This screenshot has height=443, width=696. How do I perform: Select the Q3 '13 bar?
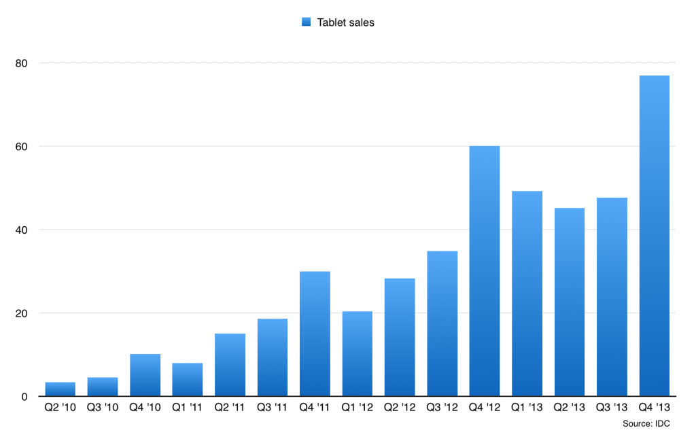612,297
